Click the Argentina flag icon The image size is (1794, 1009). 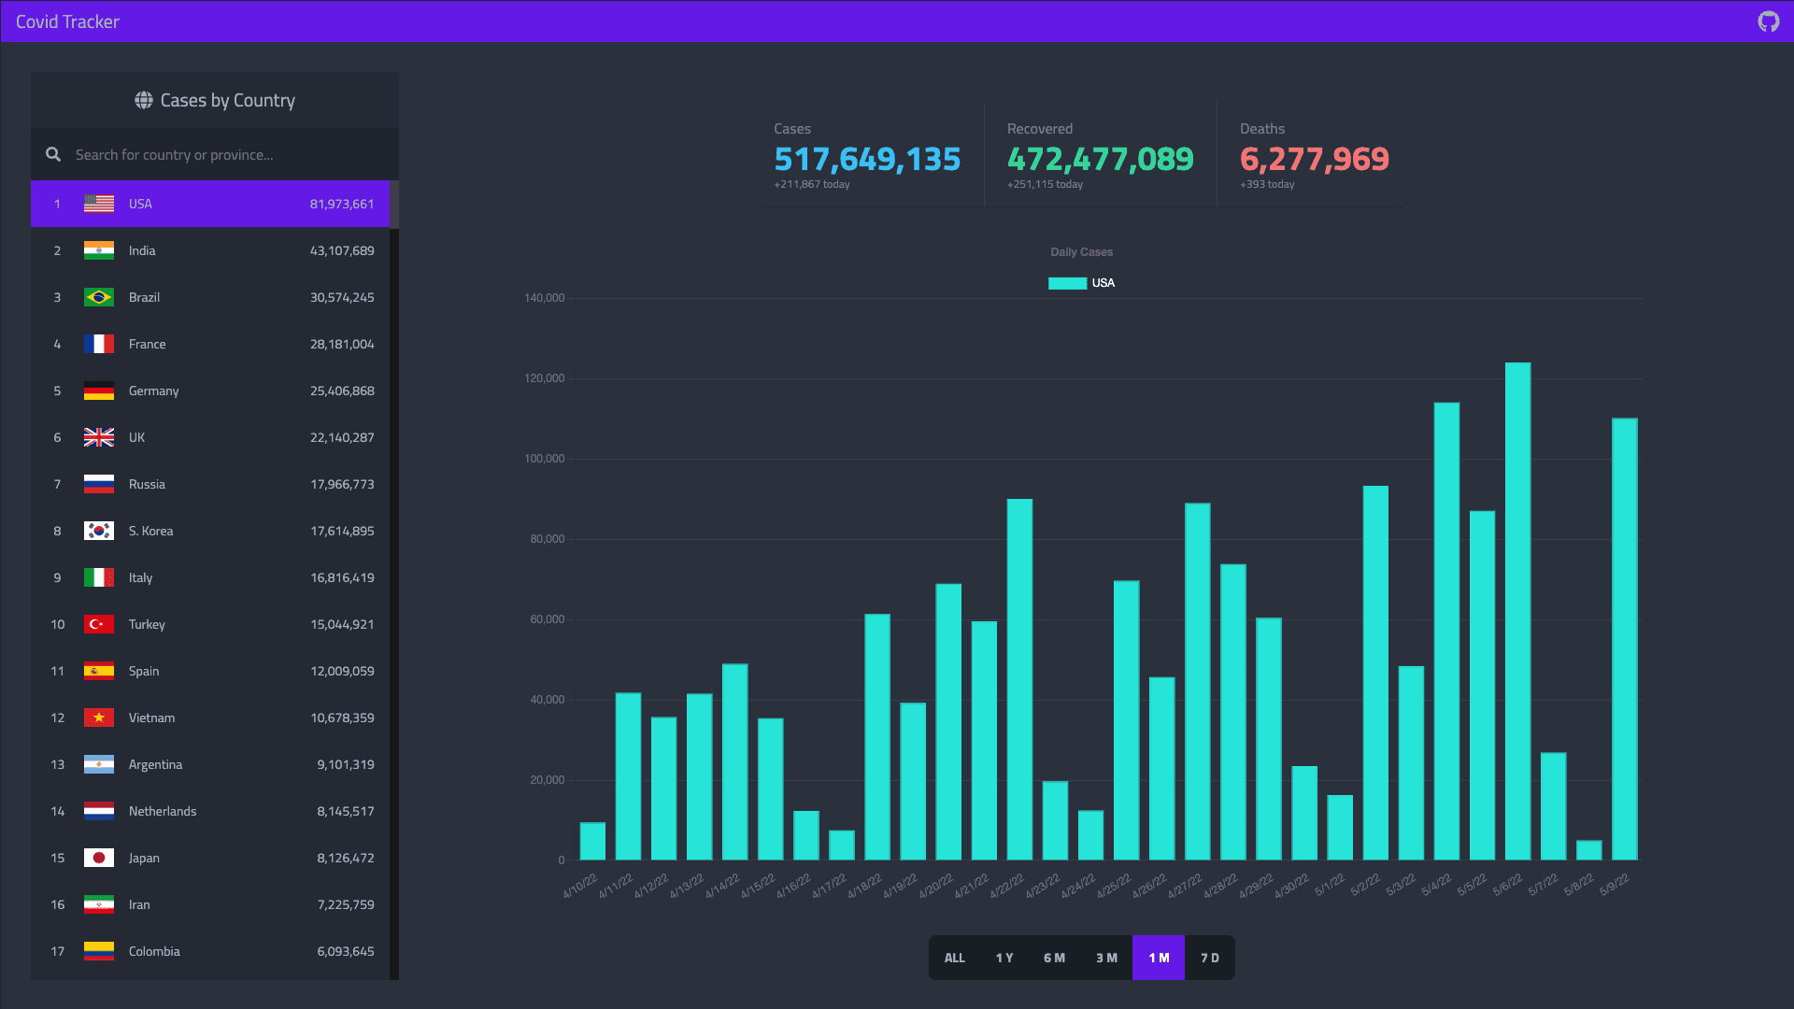pyautogui.click(x=99, y=764)
